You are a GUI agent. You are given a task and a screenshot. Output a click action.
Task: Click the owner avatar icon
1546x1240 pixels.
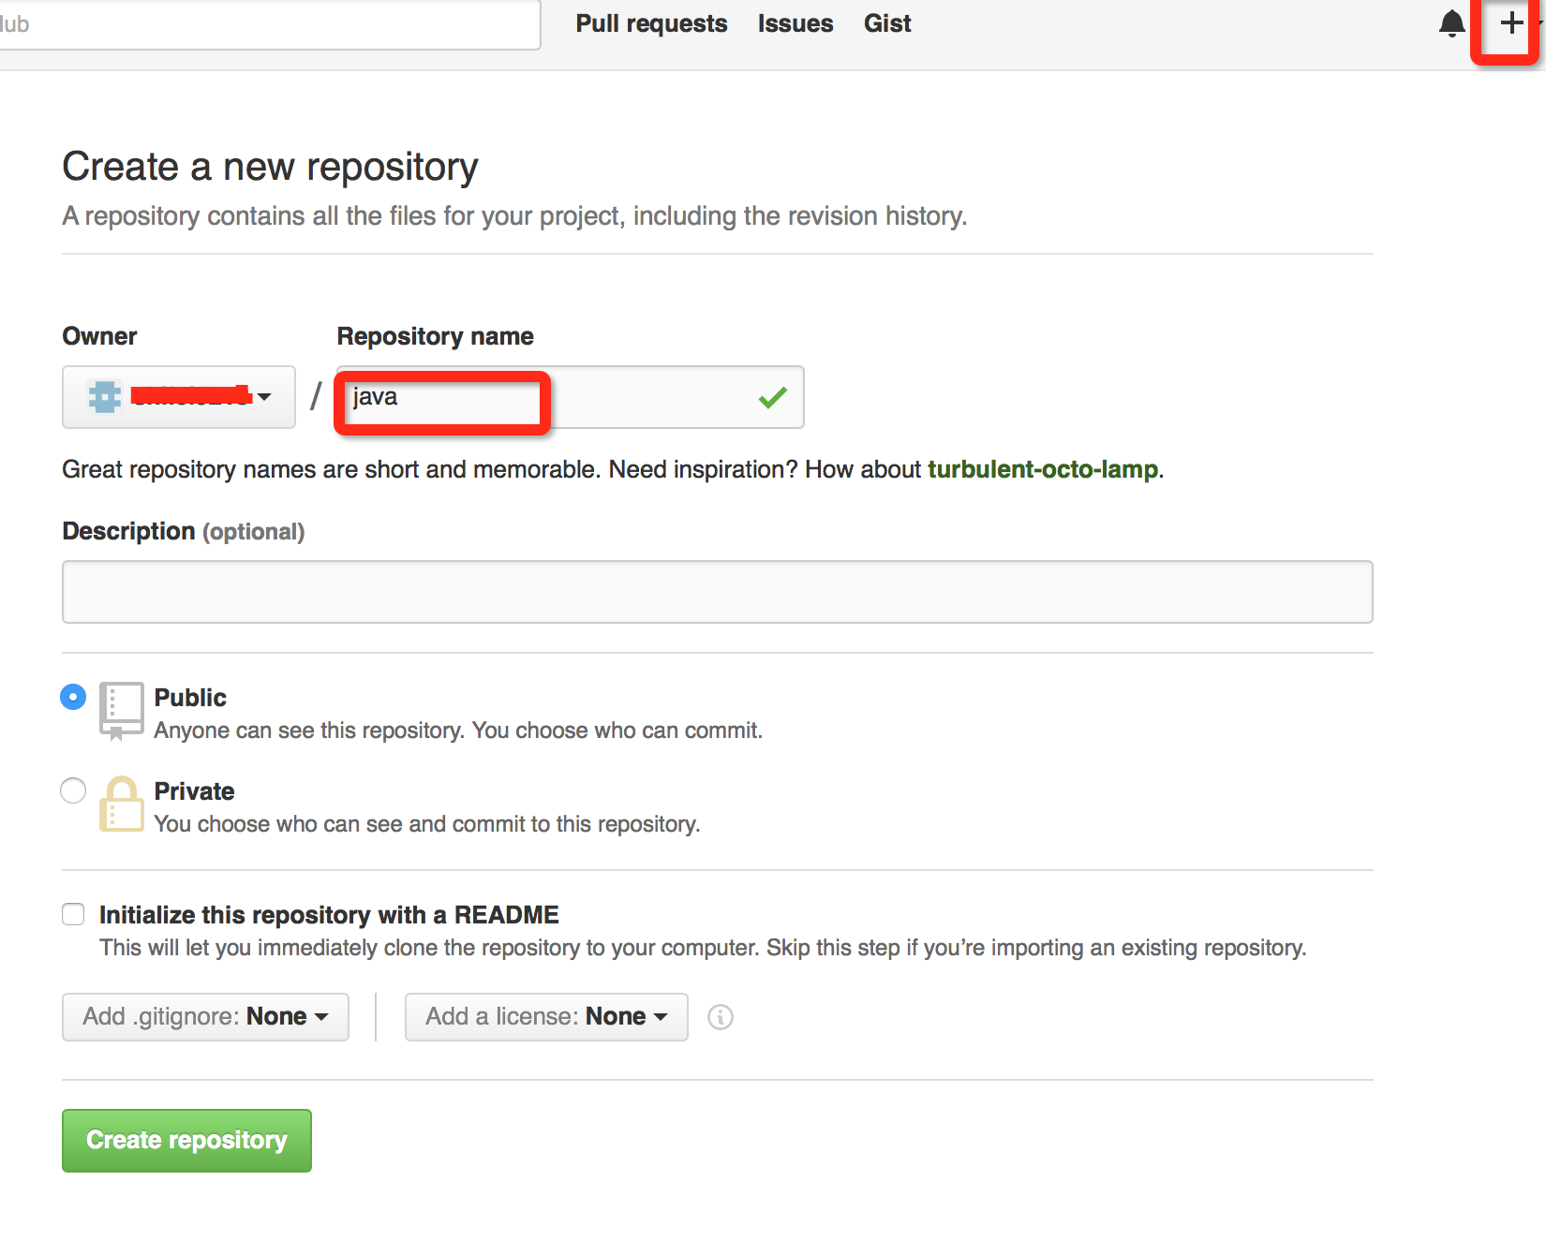point(105,397)
